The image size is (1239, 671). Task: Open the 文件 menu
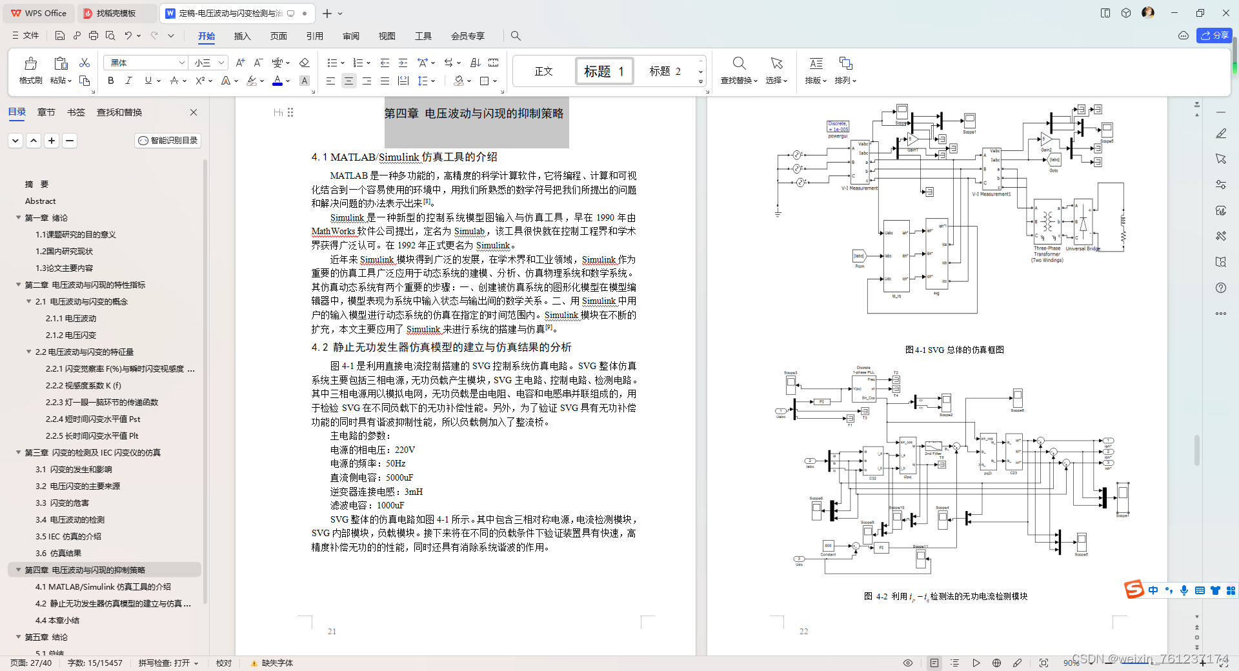tap(26, 35)
